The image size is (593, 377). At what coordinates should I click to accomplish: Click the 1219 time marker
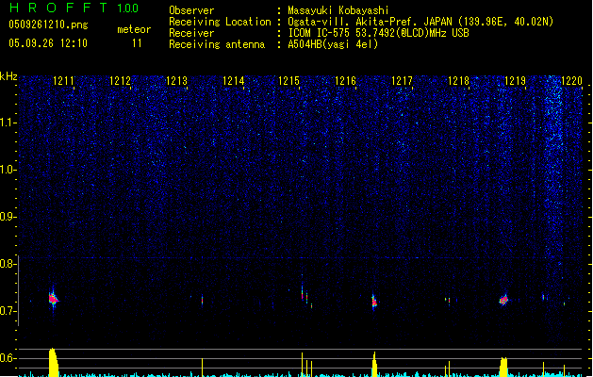[515, 81]
